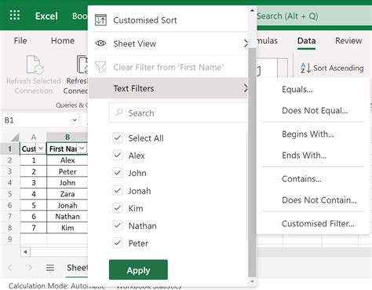Viewport: 372px width, 290px height.
Task: Select Equals... text filter
Action: (x=312, y=90)
